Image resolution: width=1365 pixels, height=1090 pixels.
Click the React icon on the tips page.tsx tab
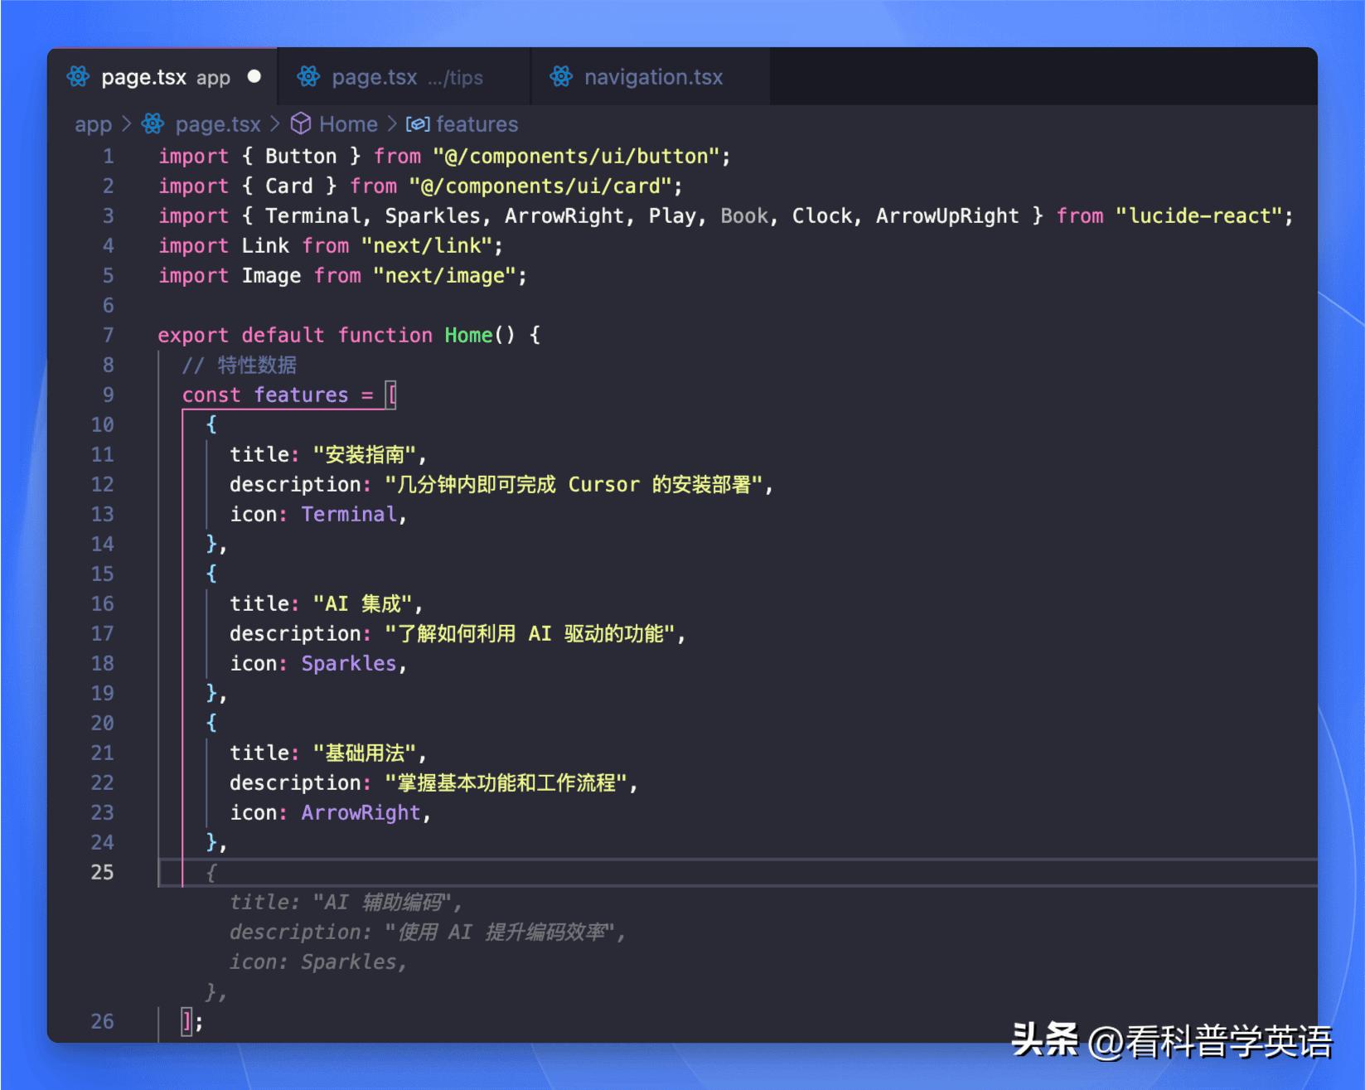[x=308, y=77]
